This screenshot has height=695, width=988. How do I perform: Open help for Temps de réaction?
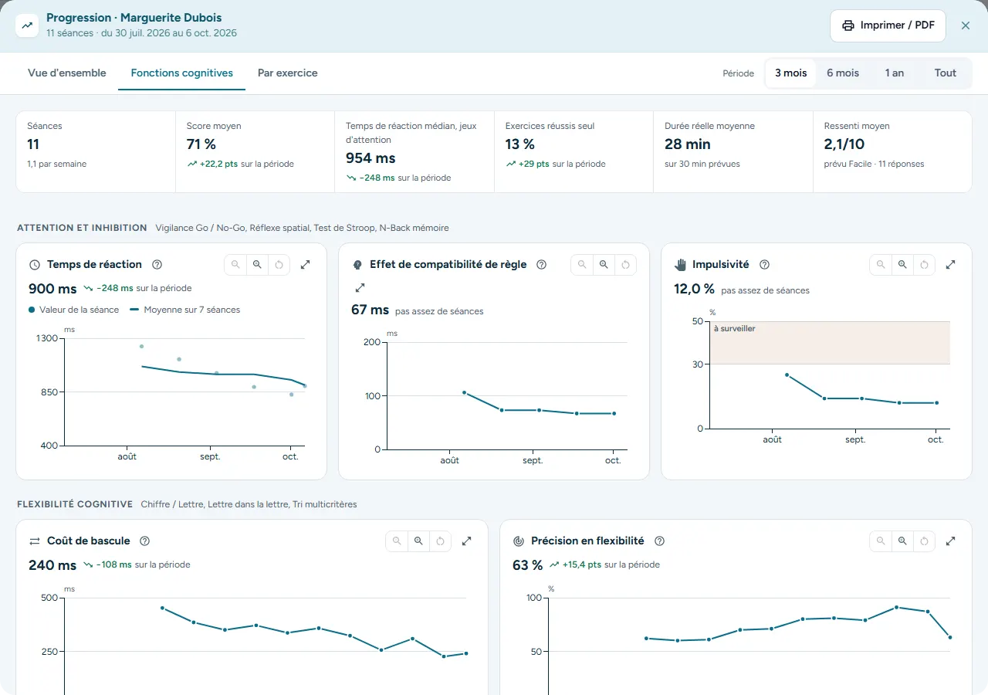pos(157,265)
